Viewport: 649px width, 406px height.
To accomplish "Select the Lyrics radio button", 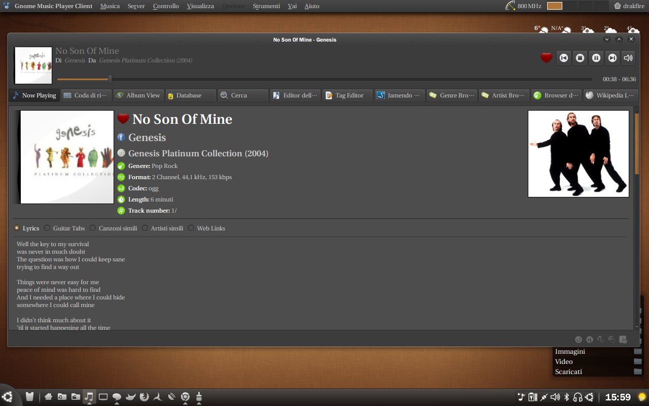I will pyautogui.click(x=17, y=228).
